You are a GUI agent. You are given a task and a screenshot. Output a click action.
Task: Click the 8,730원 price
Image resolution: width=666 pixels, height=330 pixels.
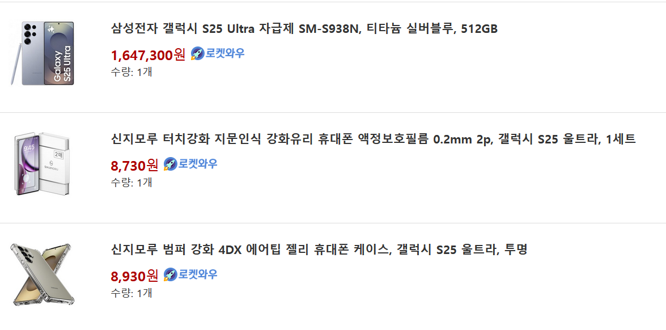pyautogui.click(x=134, y=166)
